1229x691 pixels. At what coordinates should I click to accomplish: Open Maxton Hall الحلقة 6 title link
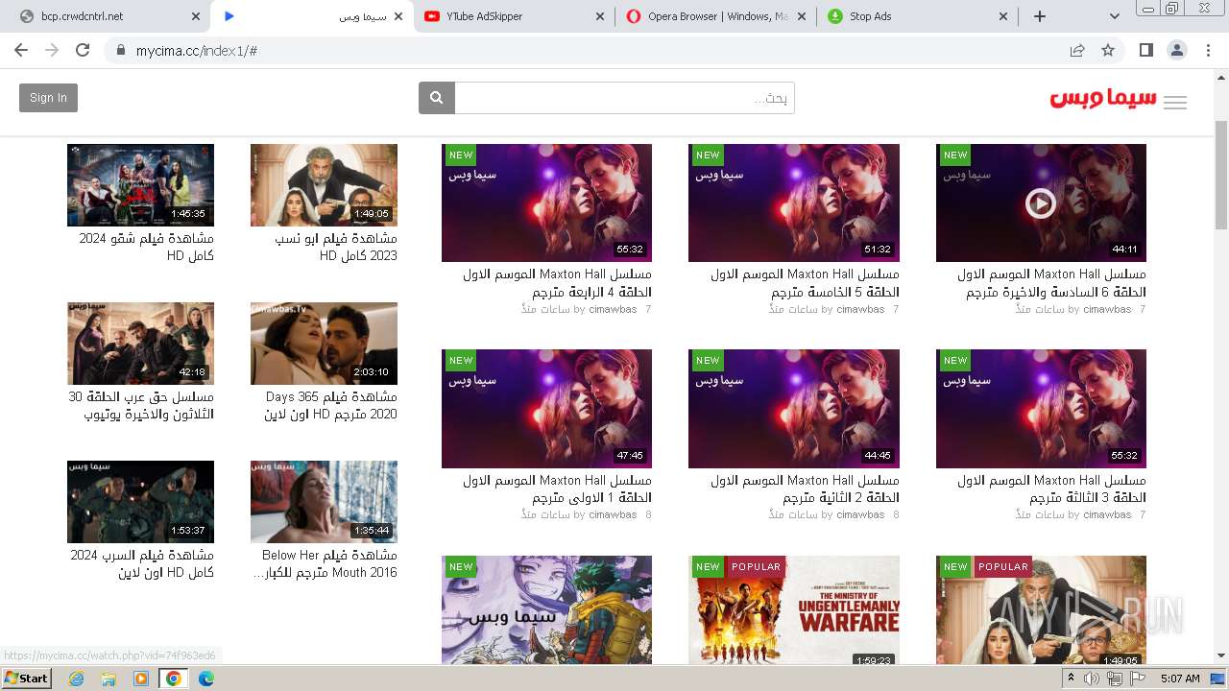(x=1051, y=283)
